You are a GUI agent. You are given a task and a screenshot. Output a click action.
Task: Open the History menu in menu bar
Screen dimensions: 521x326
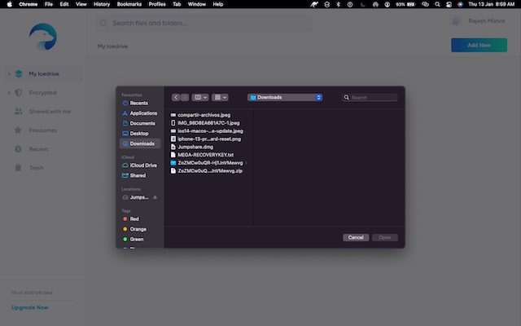pyautogui.click(x=102, y=4)
